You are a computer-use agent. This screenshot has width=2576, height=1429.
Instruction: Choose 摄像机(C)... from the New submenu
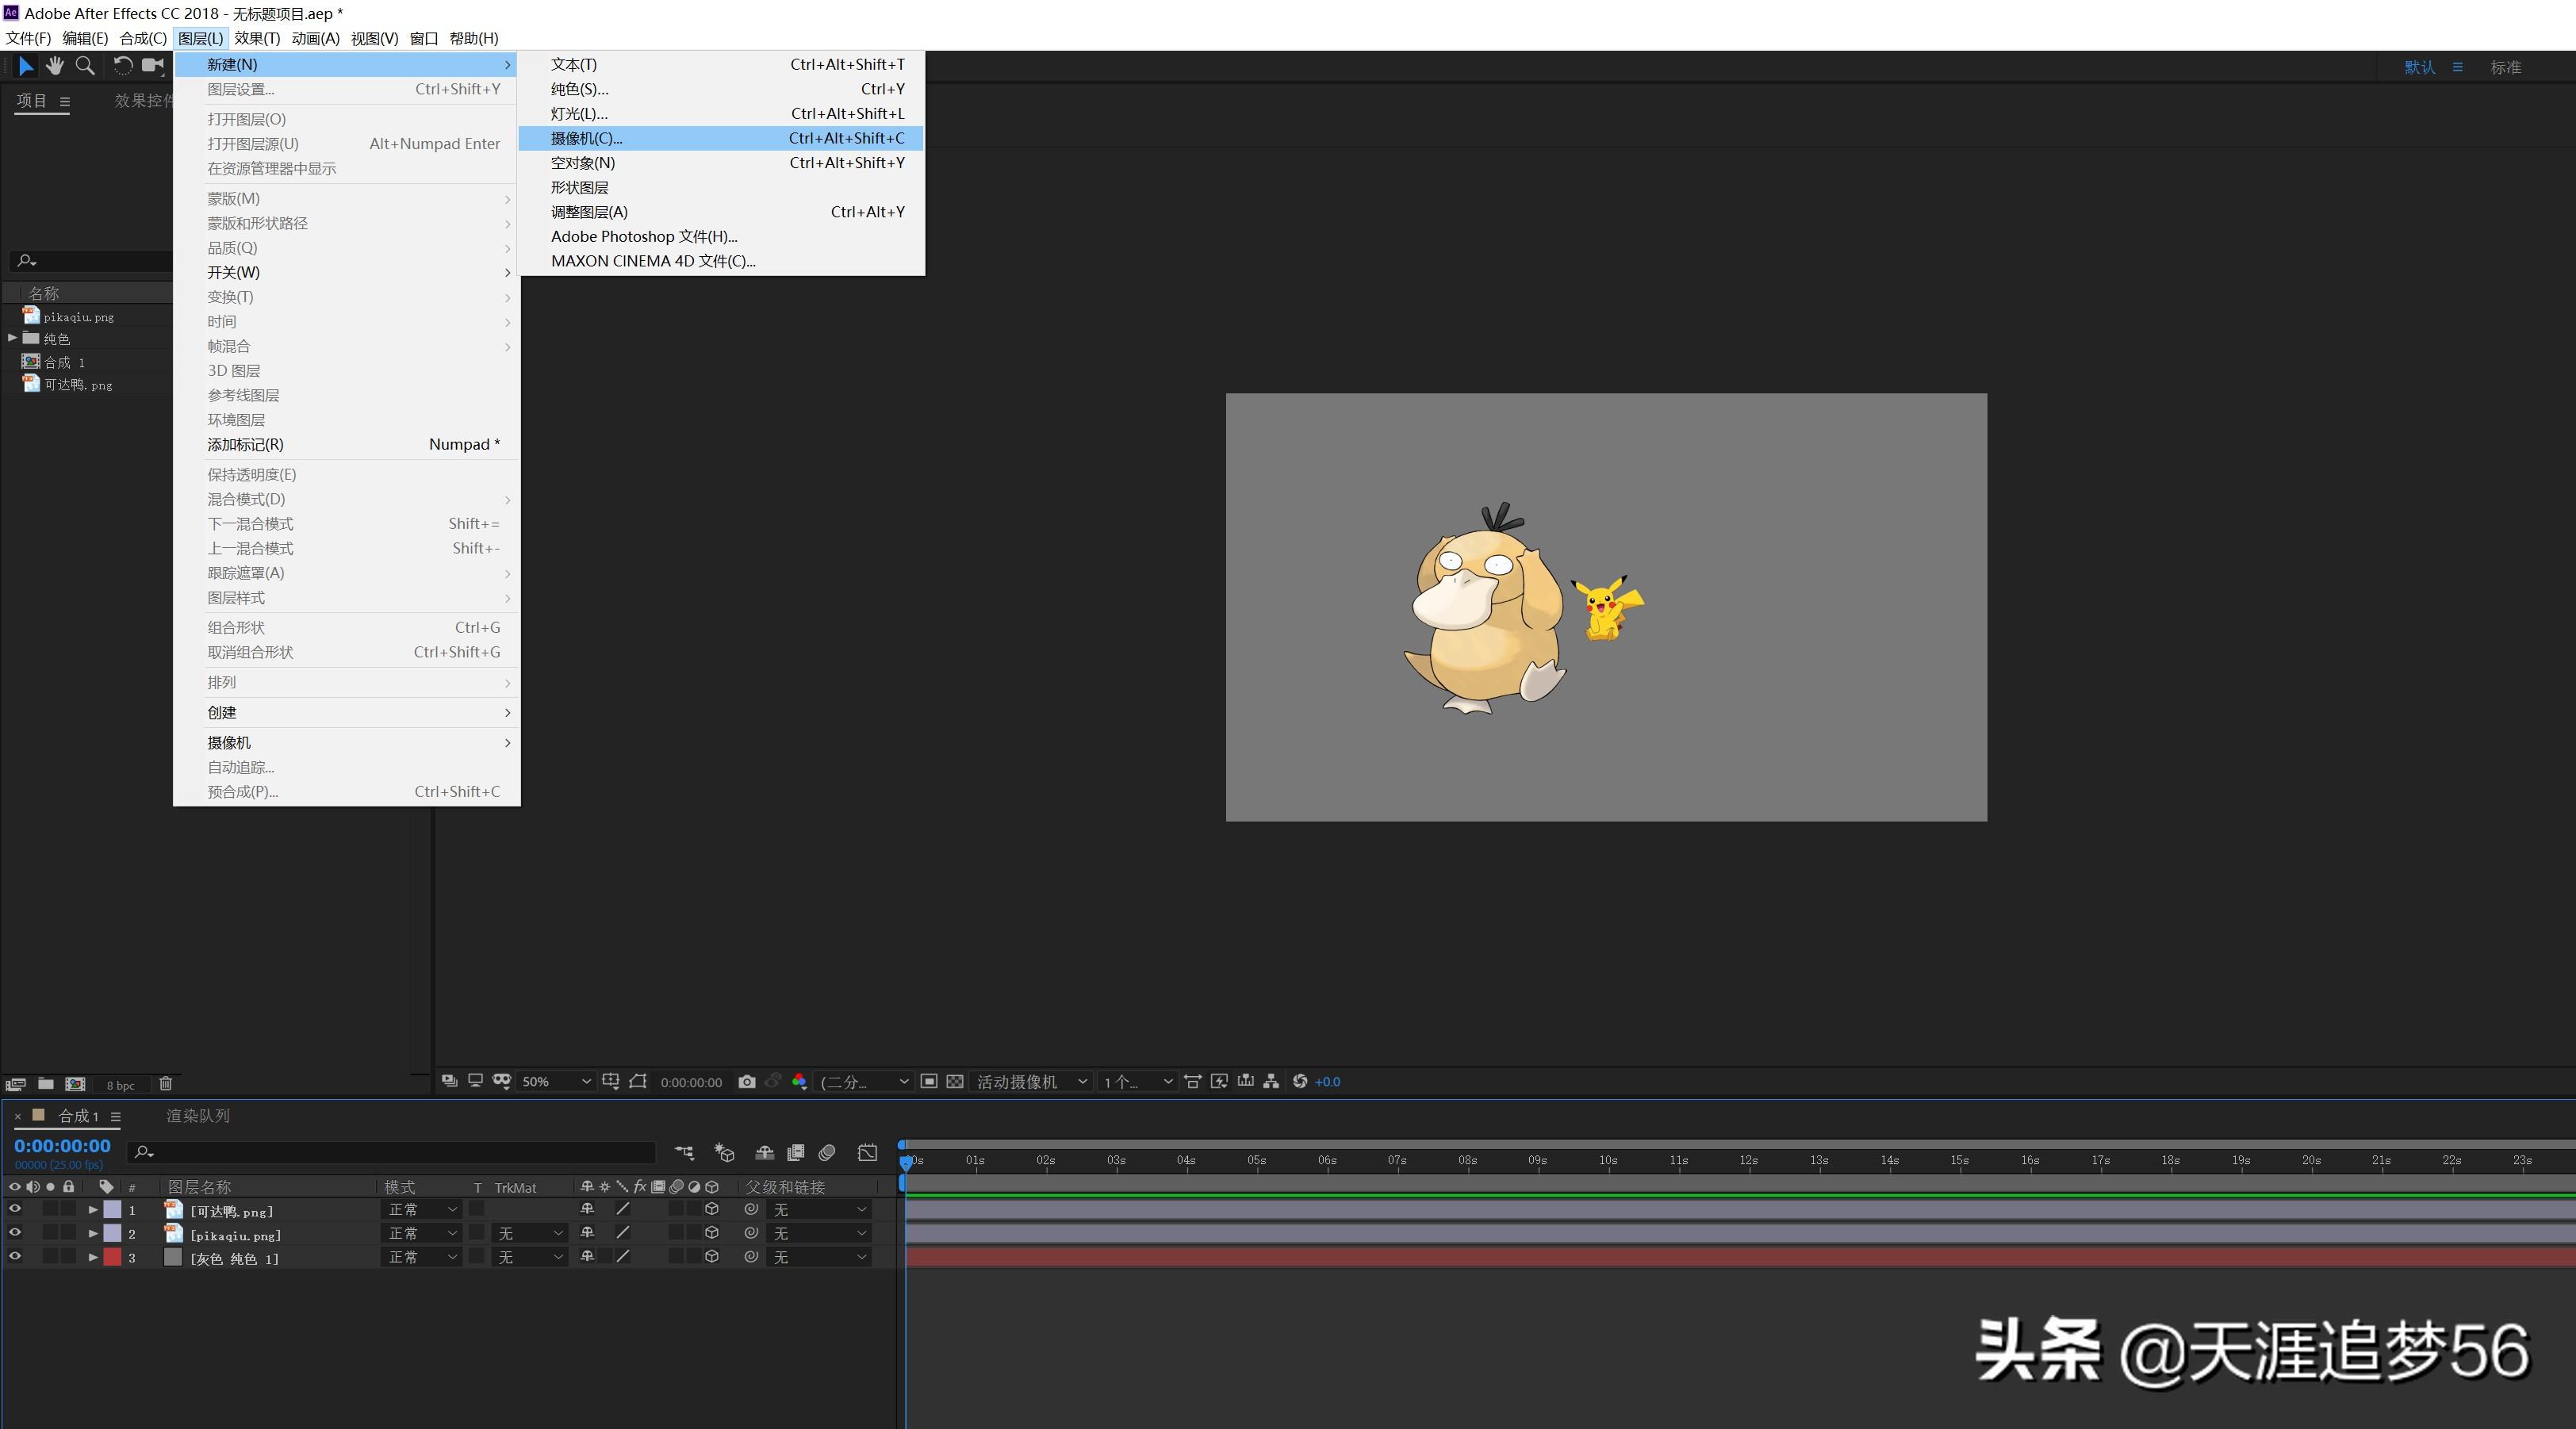[586, 138]
